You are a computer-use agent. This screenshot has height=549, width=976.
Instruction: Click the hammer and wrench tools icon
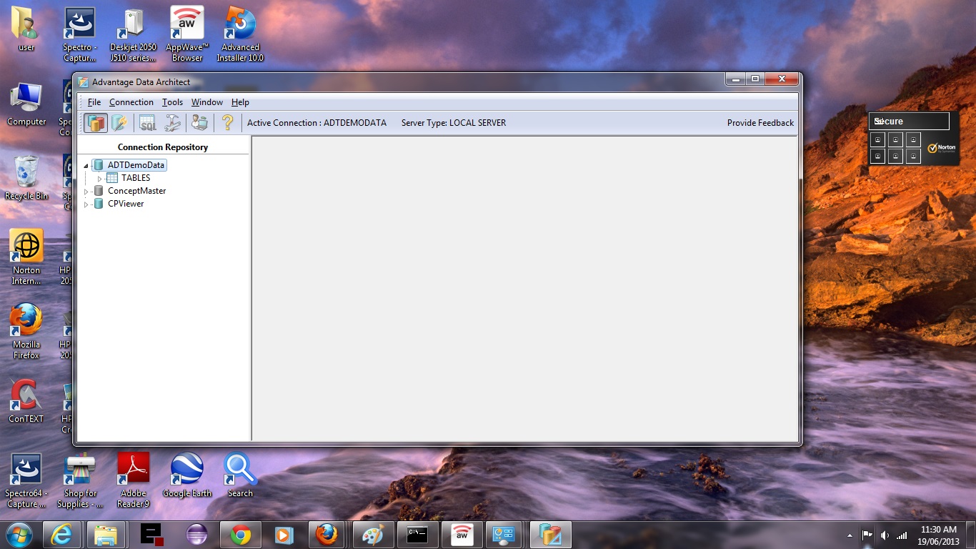[x=172, y=123]
